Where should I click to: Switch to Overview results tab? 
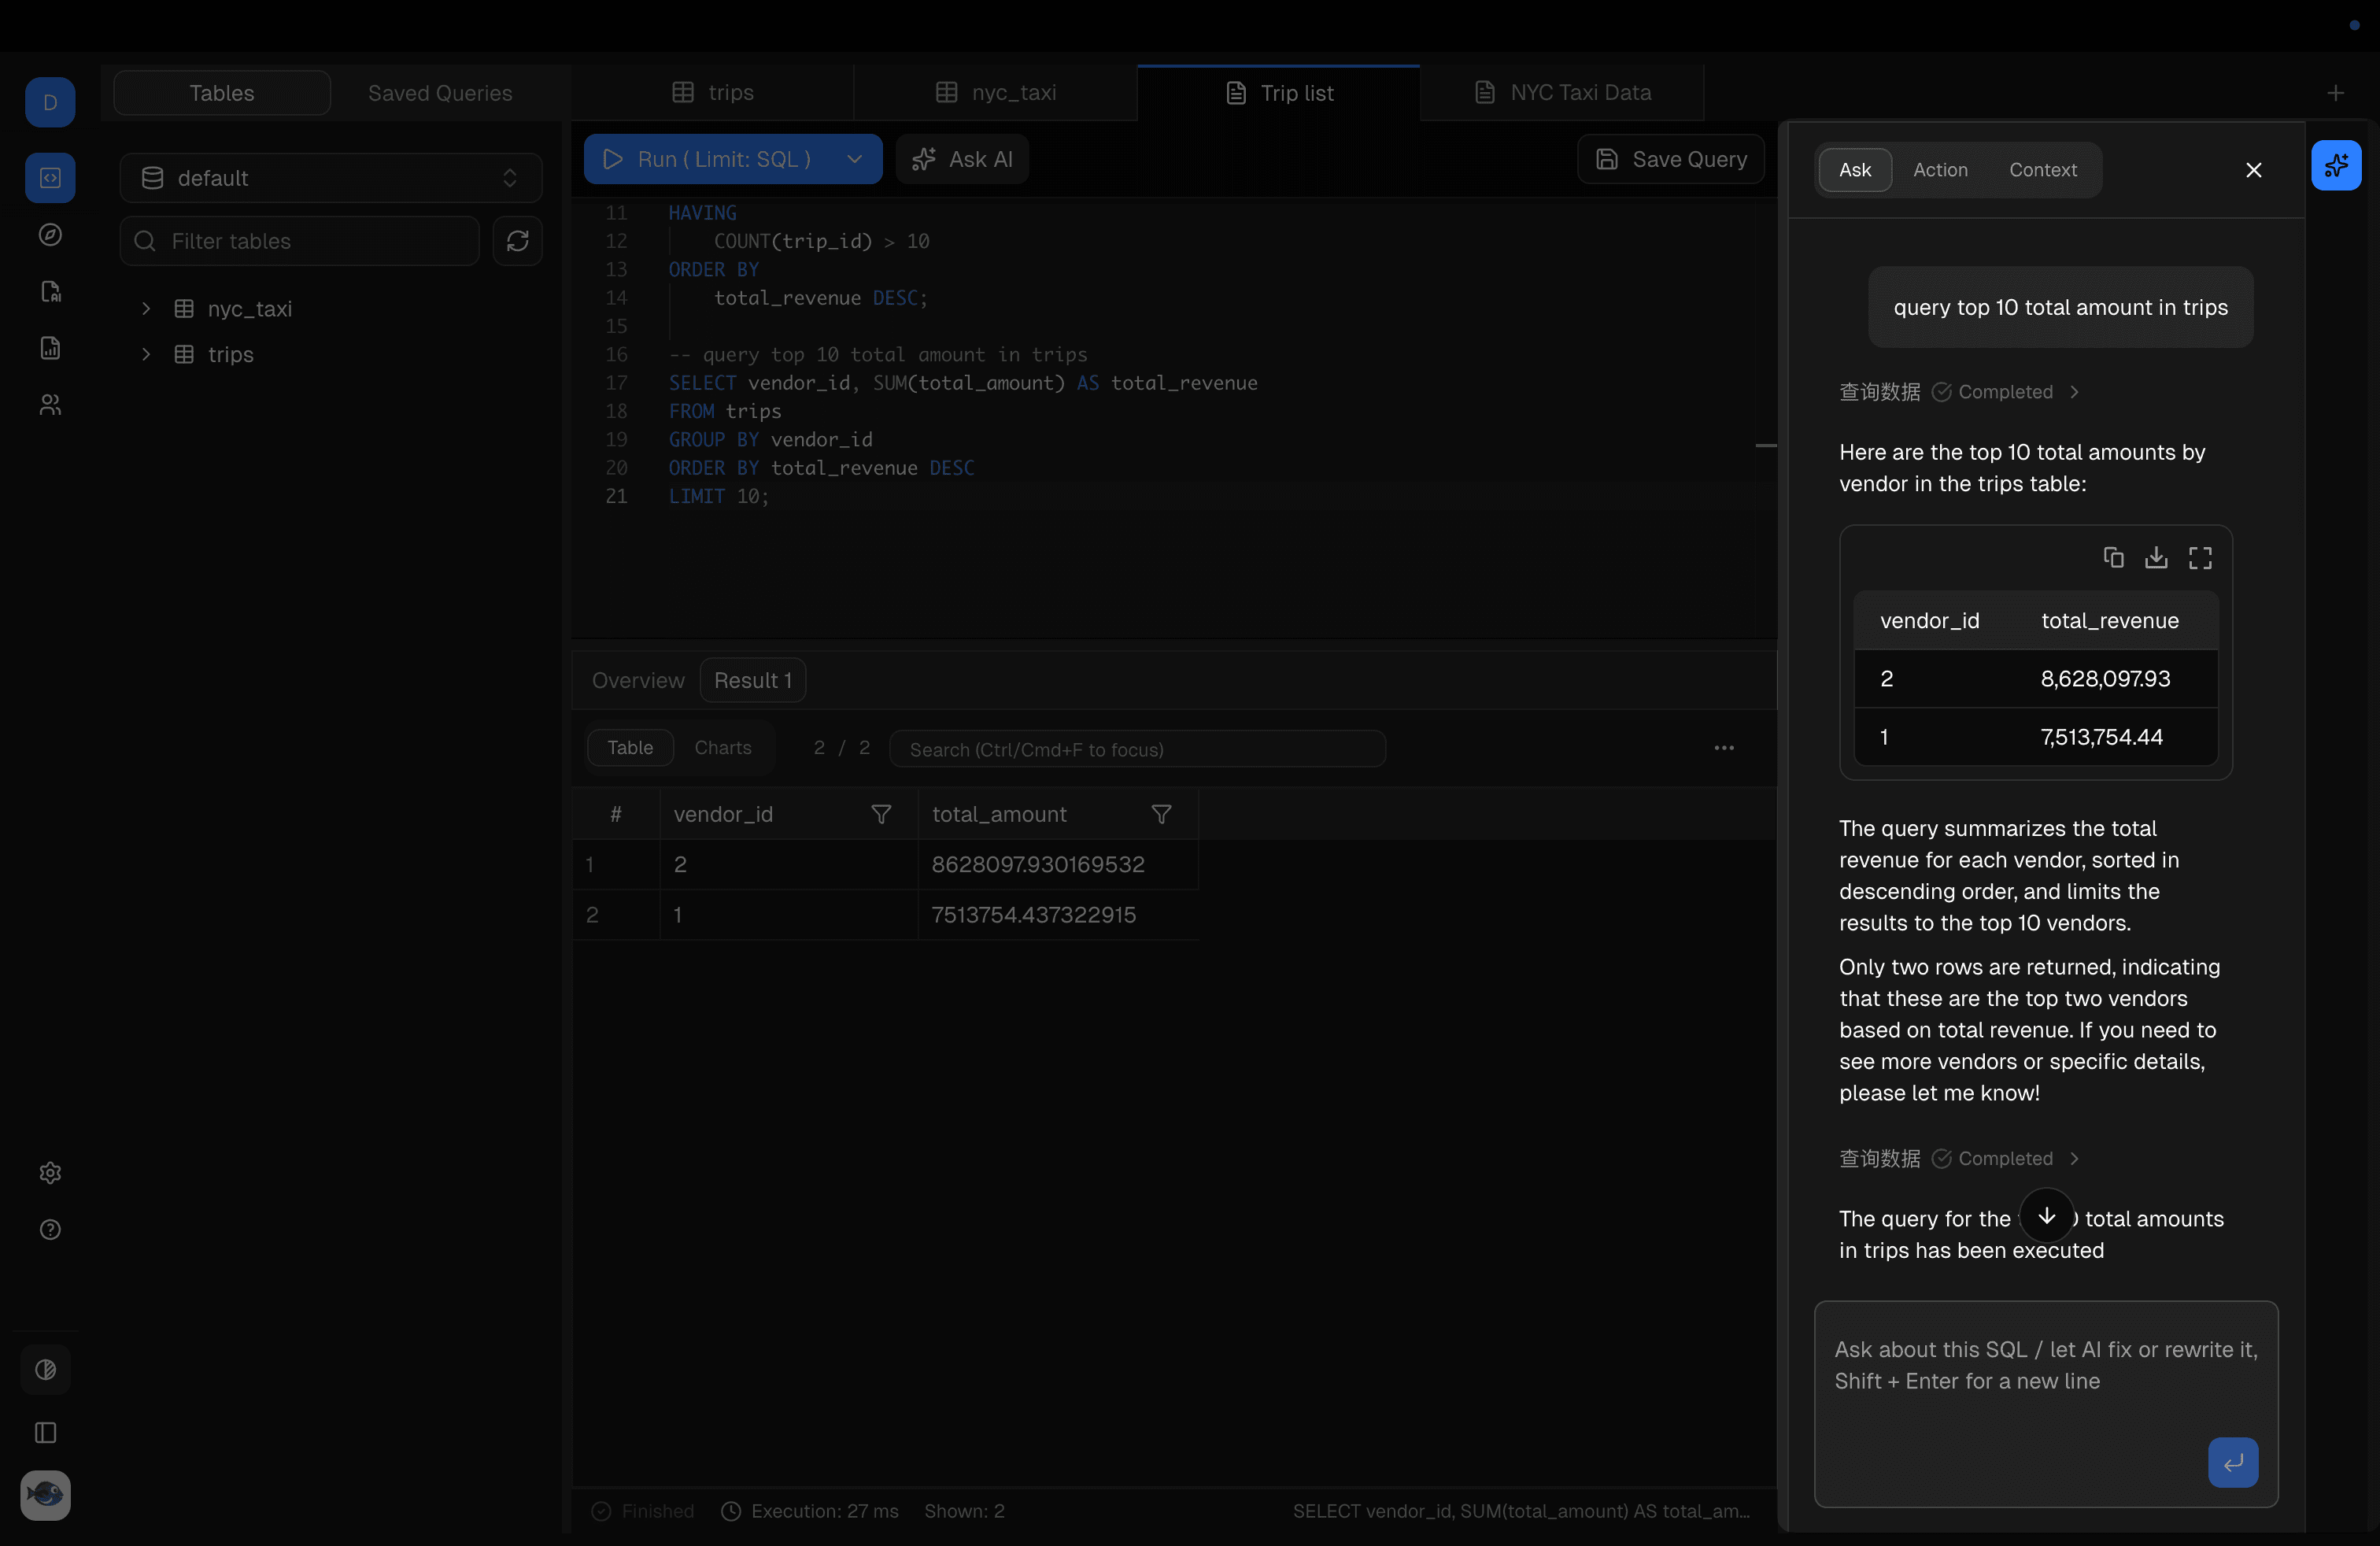[x=638, y=681]
